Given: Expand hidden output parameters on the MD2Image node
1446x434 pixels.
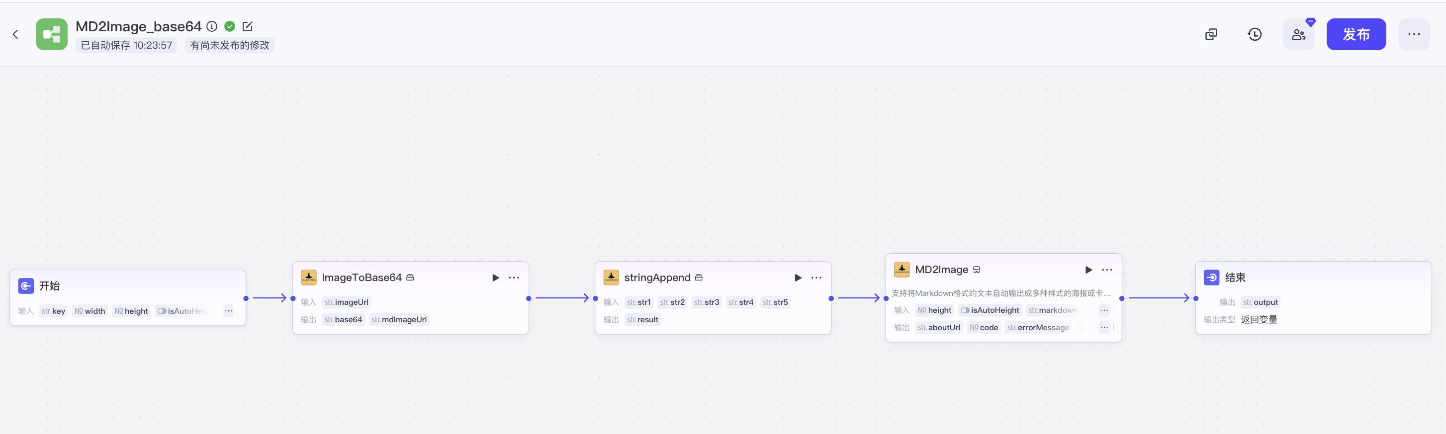Looking at the screenshot, I should (x=1103, y=327).
